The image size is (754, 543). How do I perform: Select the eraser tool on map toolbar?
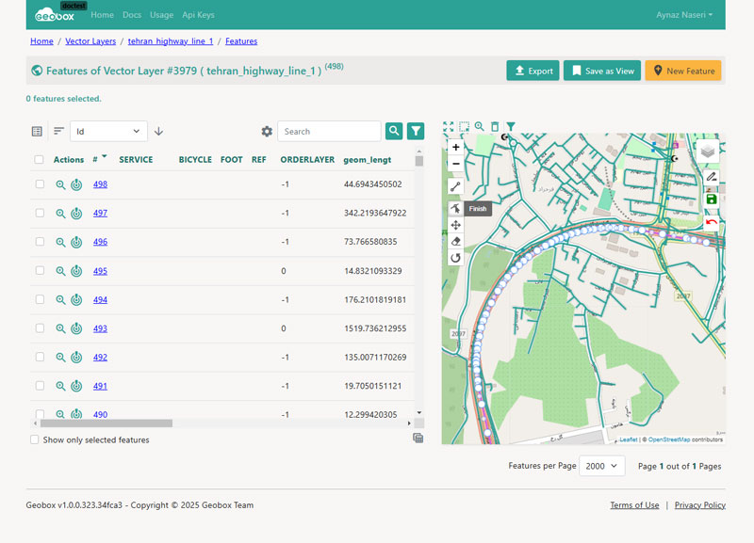[456, 241]
